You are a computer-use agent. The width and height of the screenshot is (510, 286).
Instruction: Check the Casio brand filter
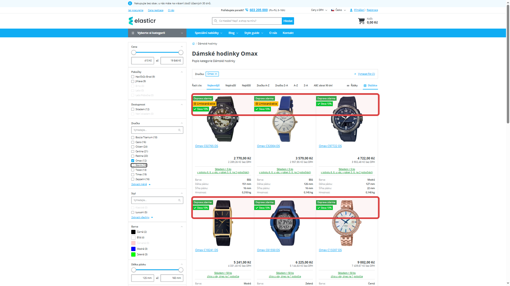(x=133, y=142)
